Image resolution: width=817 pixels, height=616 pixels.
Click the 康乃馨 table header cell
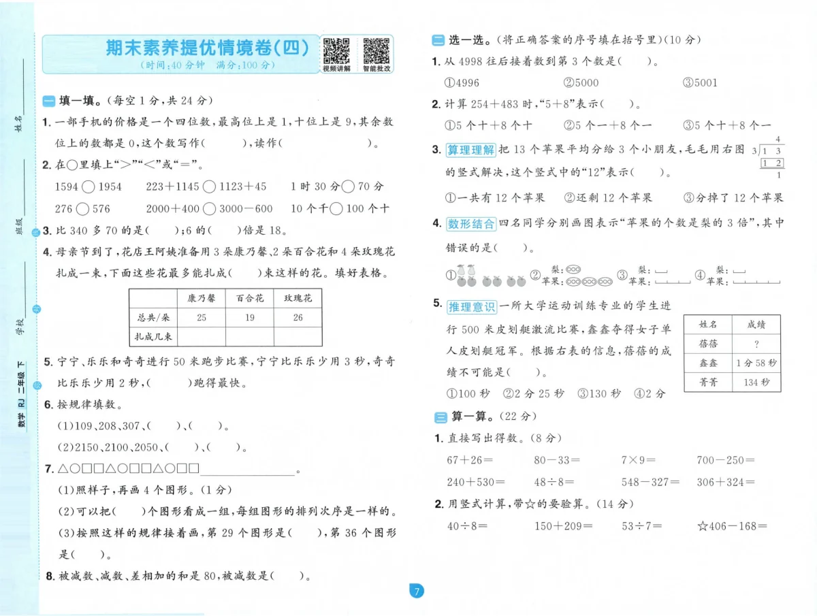click(201, 299)
